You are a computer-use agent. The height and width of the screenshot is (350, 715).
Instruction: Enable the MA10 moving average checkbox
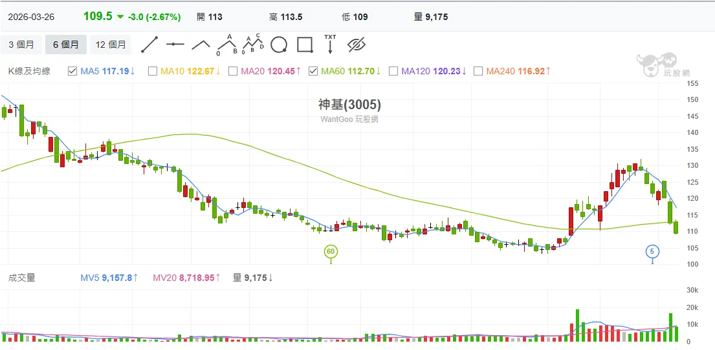point(153,71)
